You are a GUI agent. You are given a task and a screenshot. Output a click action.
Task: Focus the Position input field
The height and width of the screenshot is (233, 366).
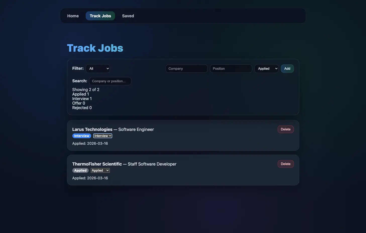[x=231, y=68]
